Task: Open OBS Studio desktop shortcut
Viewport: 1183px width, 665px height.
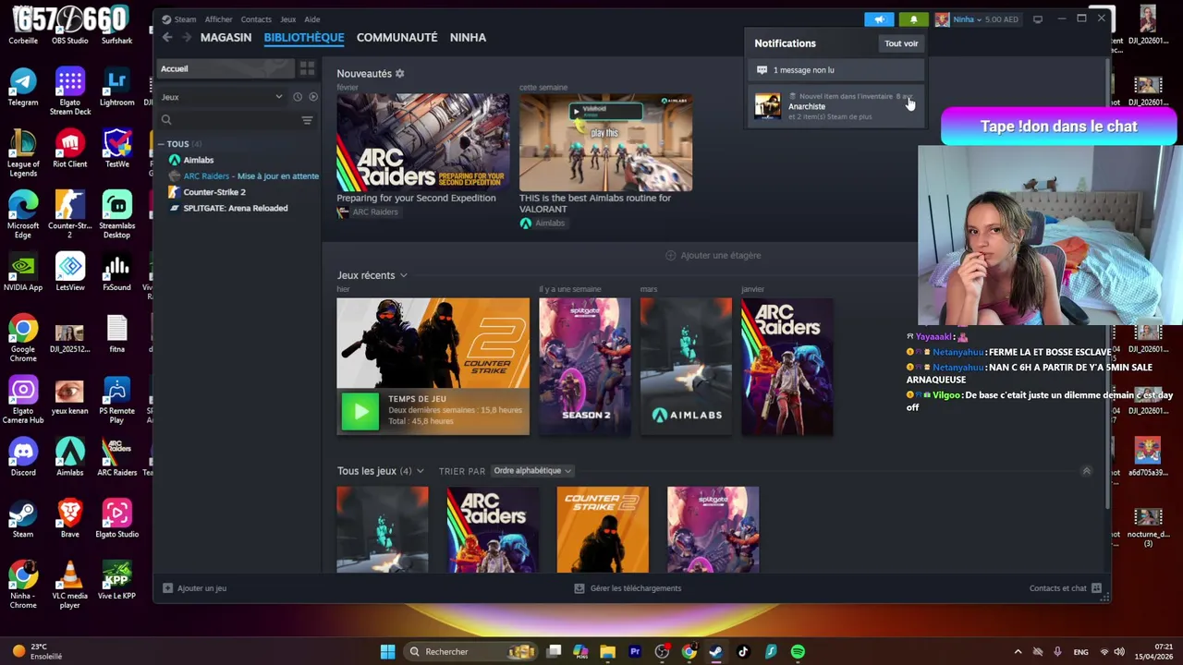Action: pyautogui.click(x=70, y=26)
